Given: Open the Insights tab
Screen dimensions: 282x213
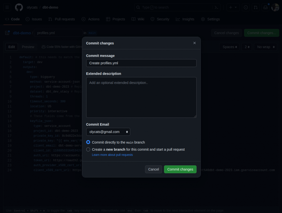Looking at the screenshot, I should coord(185,19).
